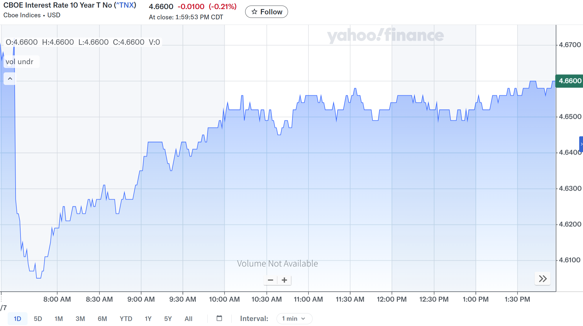Jump to latest data with double-arrow icon
The height and width of the screenshot is (326, 583).
click(x=543, y=279)
